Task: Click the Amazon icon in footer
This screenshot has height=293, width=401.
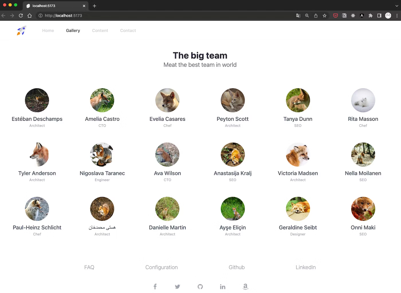Action: pyautogui.click(x=245, y=286)
